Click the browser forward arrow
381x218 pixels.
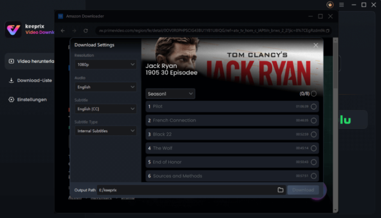[74, 31]
